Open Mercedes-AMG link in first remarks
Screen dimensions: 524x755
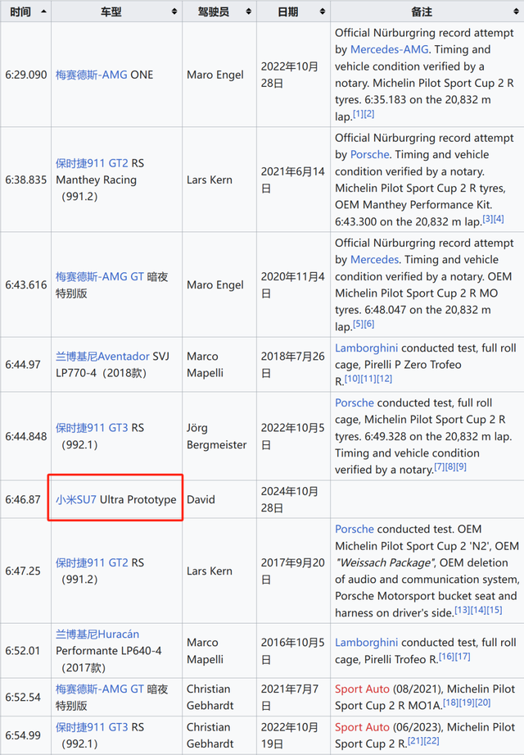tap(390, 49)
